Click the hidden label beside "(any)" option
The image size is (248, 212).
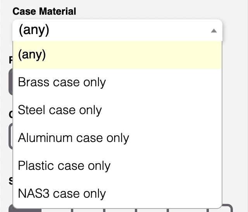(11, 60)
